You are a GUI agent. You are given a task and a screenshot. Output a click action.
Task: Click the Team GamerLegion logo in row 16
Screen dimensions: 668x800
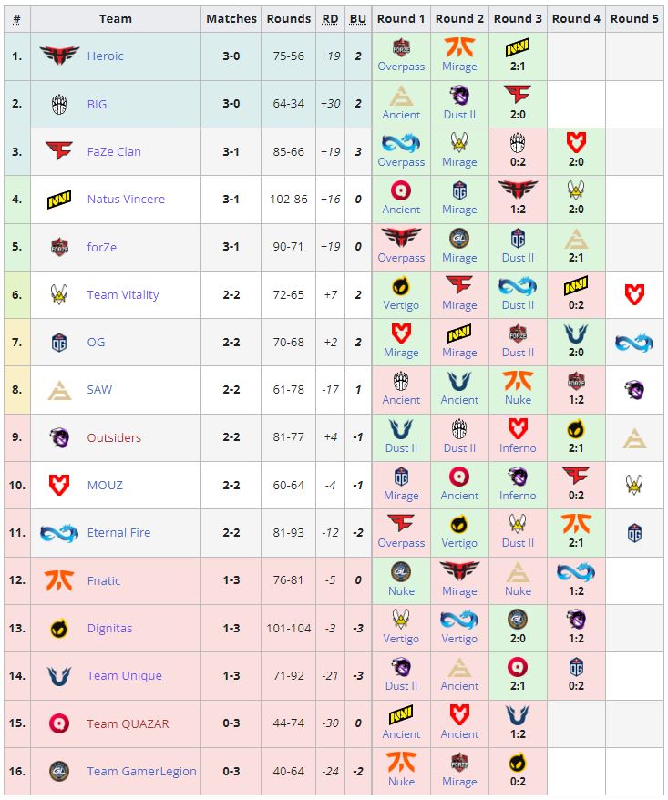[x=59, y=771]
